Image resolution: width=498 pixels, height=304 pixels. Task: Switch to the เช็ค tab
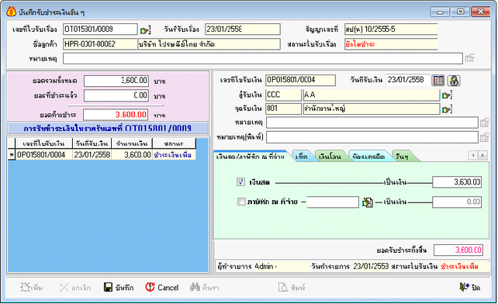click(x=301, y=157)
